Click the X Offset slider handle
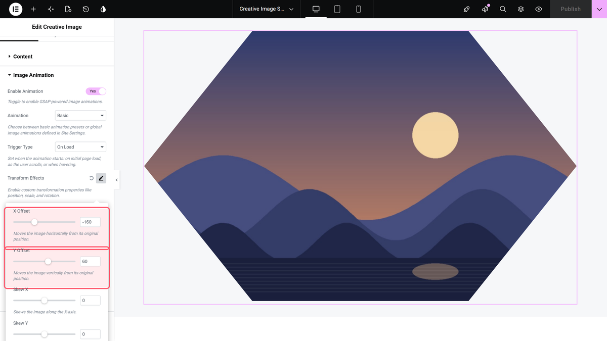The height and width of the screenshot is (341, 607). click(34, 222)
